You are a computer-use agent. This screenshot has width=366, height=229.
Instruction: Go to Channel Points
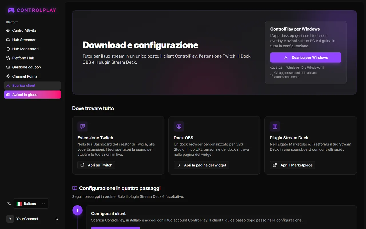32,76
